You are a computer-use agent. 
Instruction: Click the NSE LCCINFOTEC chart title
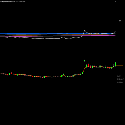coord(19,1)
